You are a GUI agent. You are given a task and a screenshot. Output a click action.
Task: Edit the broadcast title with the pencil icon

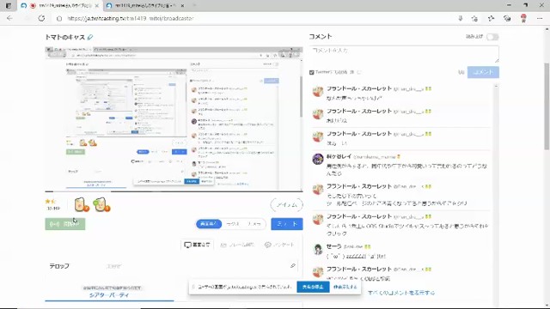click(x=90, y=37)
